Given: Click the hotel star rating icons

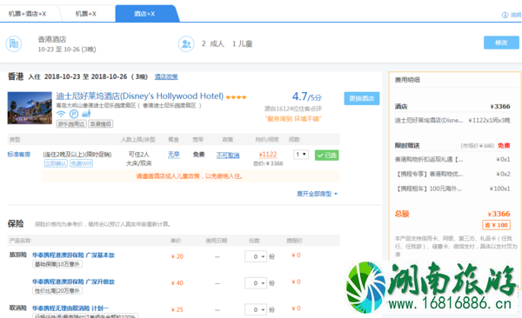Looking at the screenshot, I should pyautogui.click(x=236, y=97).
